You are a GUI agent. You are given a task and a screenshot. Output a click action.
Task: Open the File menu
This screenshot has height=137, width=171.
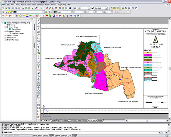(x=4, y=5)
